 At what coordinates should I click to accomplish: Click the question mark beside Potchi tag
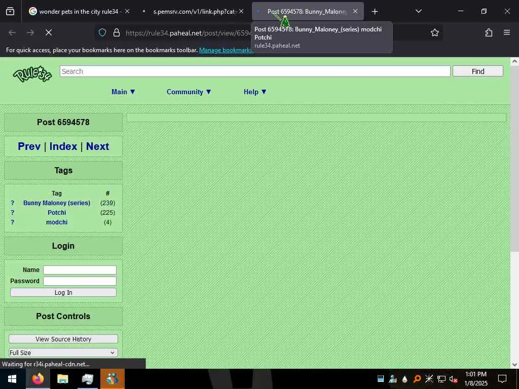[x=13, y=212]
